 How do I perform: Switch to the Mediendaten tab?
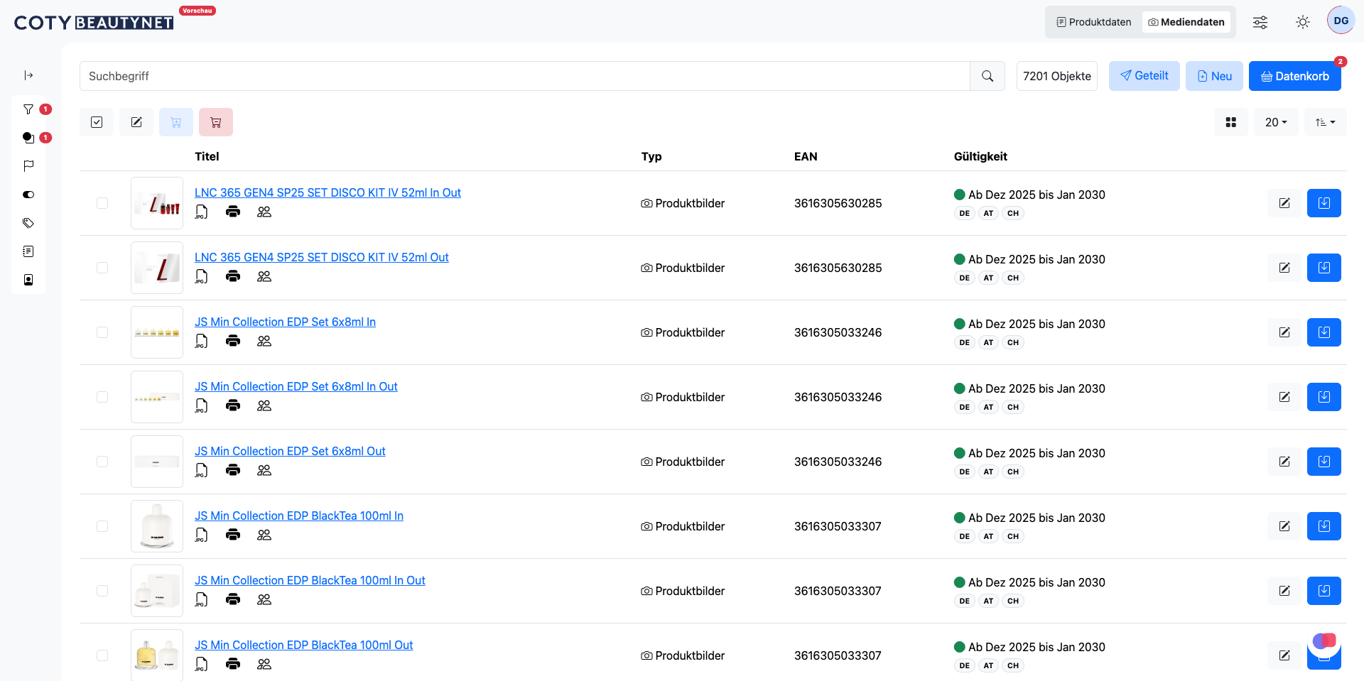[x=1186, y=22]
